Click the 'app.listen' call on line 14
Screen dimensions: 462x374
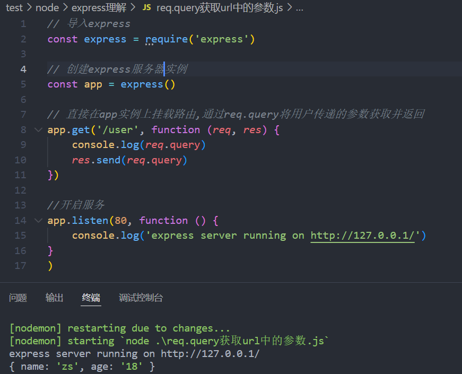[78, 221]
